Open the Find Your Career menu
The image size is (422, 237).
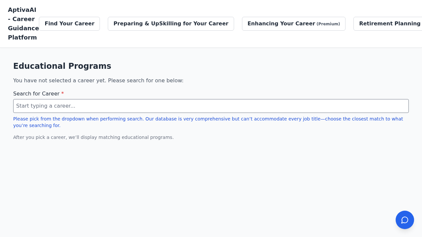69,24
